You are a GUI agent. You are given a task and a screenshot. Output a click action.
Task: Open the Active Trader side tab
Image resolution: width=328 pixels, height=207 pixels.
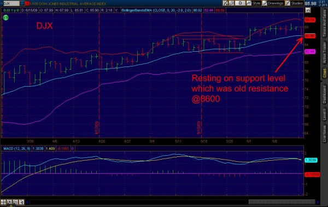coord(324,53)
